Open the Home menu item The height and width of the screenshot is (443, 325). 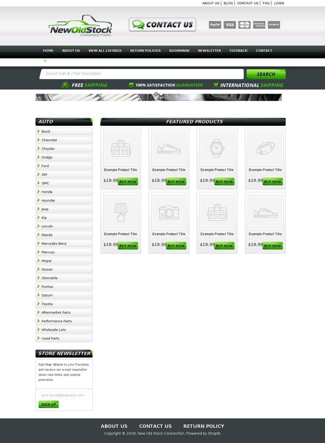coord(48,51)
